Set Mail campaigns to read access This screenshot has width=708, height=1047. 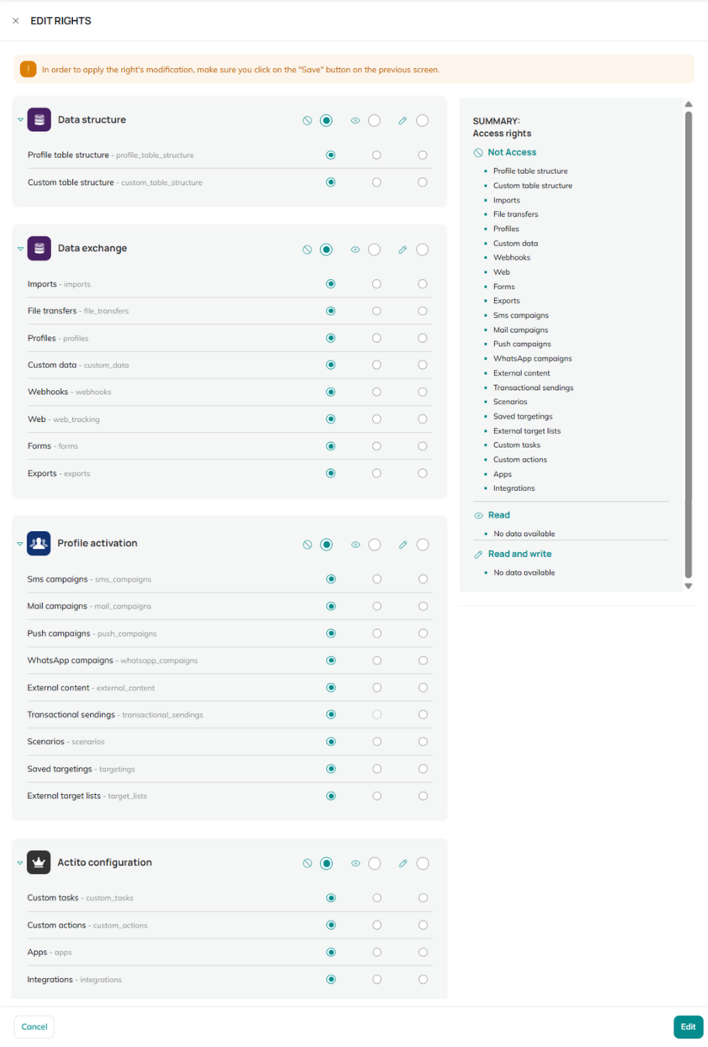(x=377, y=606)
